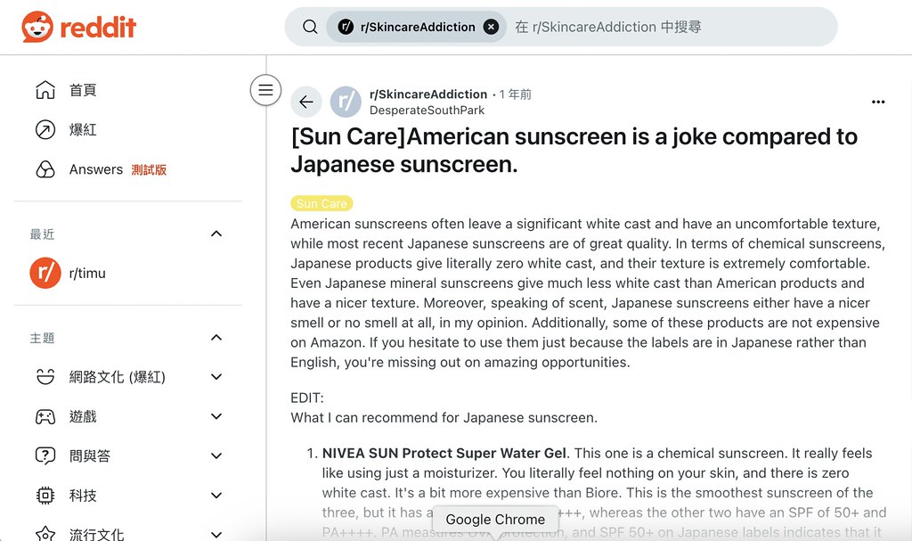Viewport: 912px width, 541px height.
Task: Expand the 網路文化 (爆紅) topic
Action: (216, 377)
